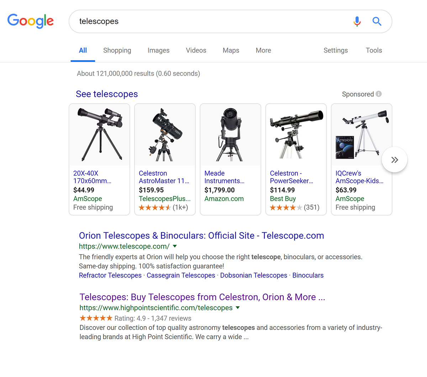The width and height of the screenshot is (427, 377).
Task: Start voice search with microphone icon
Action: click(357, 21)
